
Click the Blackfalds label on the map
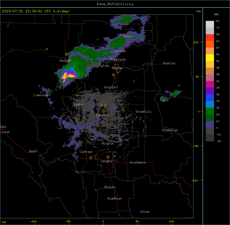118,60
